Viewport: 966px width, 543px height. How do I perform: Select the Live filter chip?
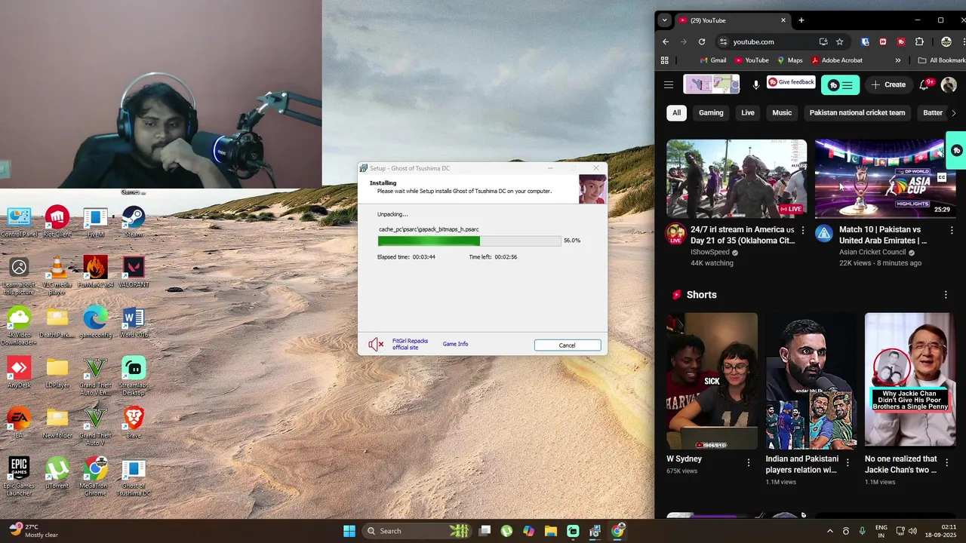pos(748,113)
